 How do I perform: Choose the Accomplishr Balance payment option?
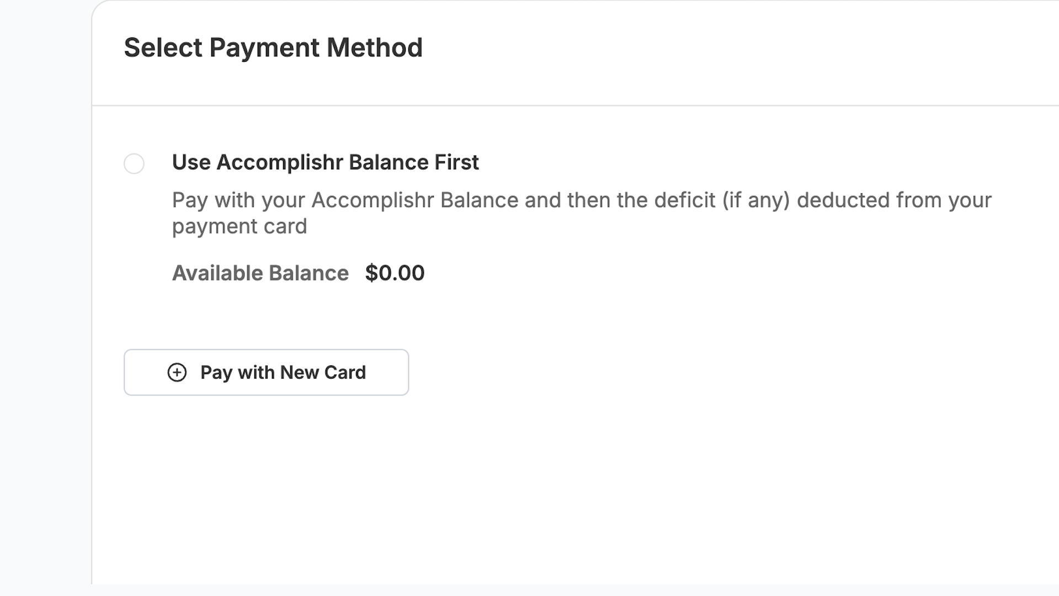[x=134, y=164]
